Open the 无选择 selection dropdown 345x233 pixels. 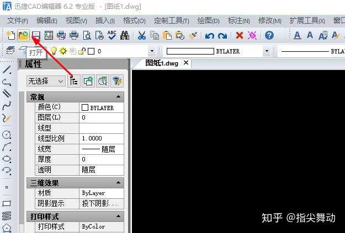coord(46,82)
